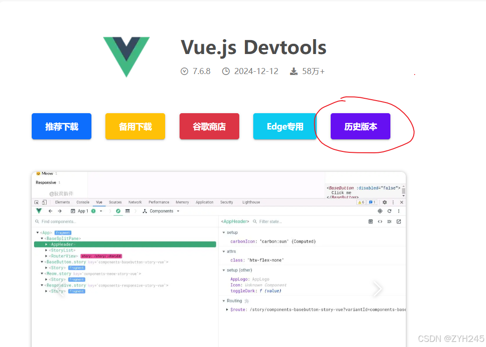Collapse the setup (other) section
Image resolution: width=486 pixels, height=347 pixels.
[224, 270]
